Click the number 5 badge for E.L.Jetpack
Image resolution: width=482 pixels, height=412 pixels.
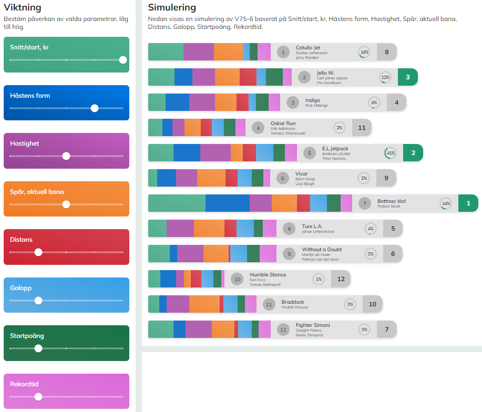click(310, 153)
